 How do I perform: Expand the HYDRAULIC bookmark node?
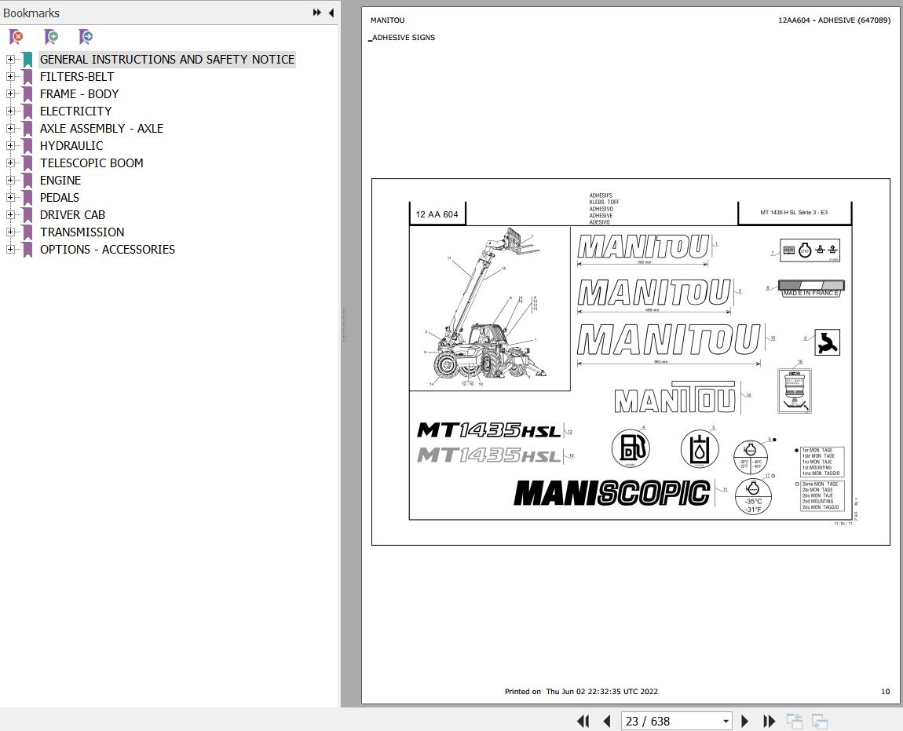(10, 146)
